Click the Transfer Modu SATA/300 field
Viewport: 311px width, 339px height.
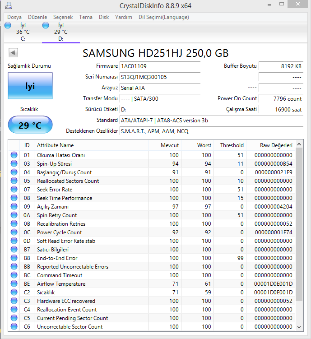(x=160, y=98)
